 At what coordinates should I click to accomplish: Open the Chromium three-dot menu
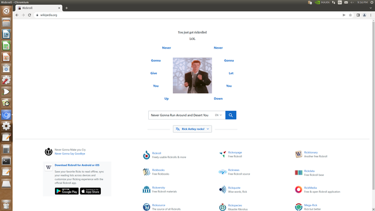(371, 15)
